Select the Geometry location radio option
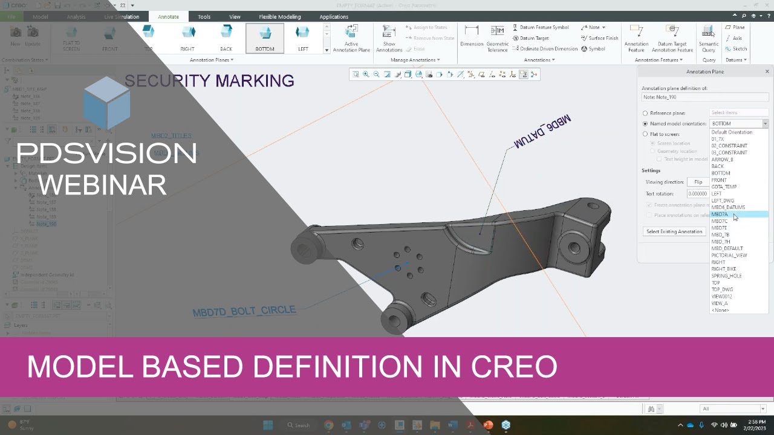774x435 pixels. pos(652,151)
